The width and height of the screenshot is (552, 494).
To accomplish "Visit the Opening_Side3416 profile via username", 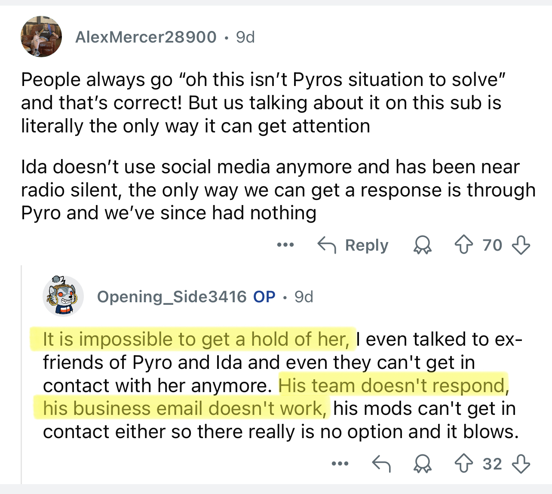I will [172, 297].
